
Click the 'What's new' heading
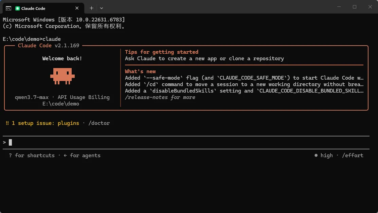[140, 71]
